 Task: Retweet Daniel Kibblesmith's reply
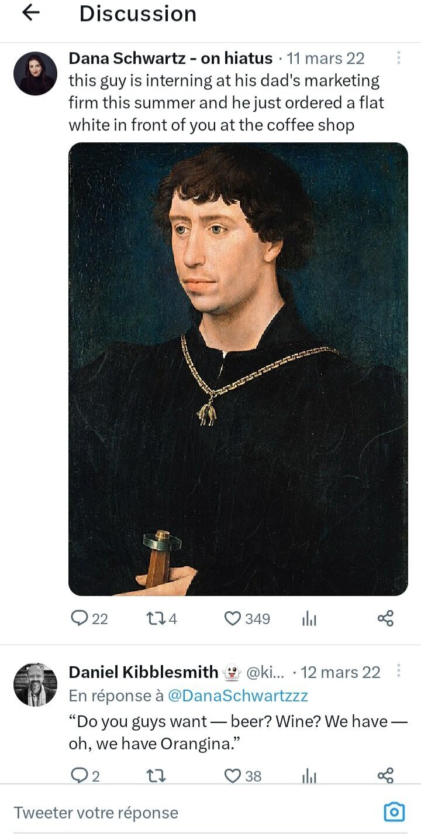[155, 776]
